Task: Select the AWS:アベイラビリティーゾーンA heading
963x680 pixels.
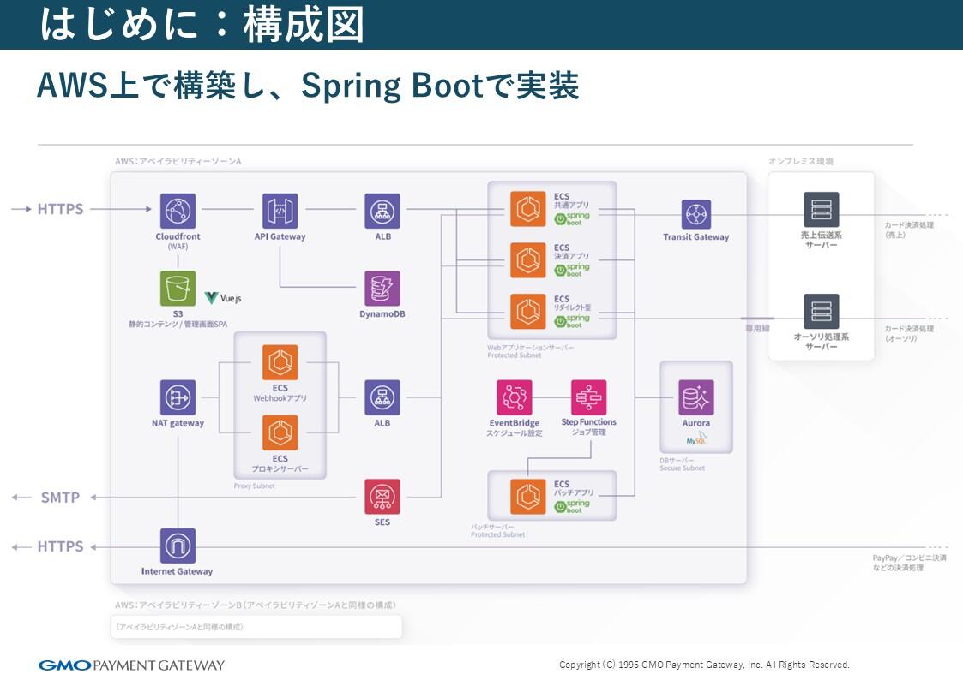Action: pyautogui.click(x=178, y=161)
